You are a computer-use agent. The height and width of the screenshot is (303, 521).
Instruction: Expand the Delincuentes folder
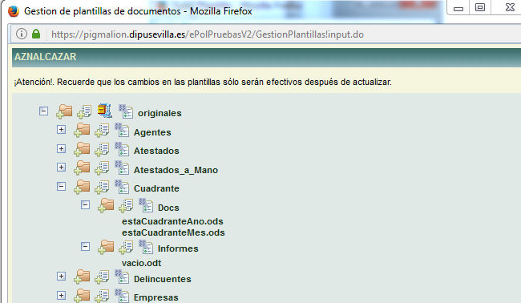(x=61, y=276)
